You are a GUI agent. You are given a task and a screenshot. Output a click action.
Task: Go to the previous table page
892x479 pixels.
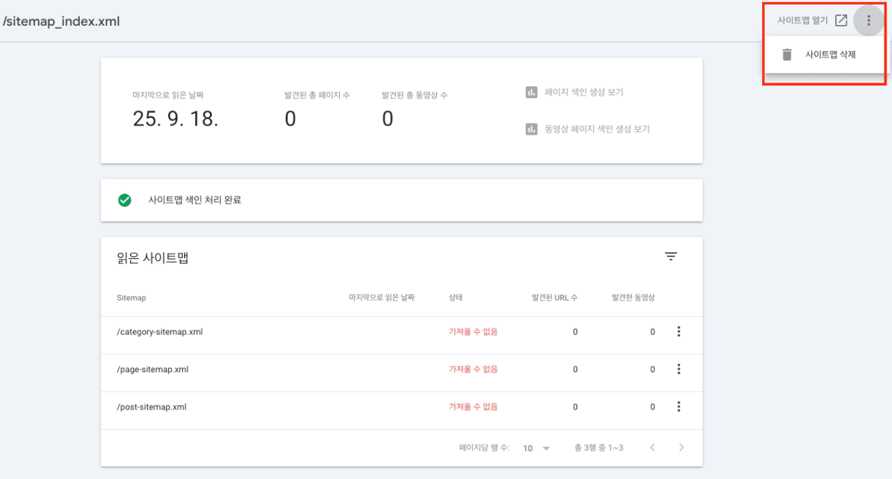tap(652, 448)
